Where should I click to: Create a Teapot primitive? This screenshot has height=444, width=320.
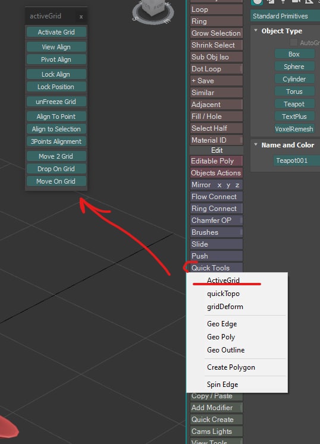click(x=294, y=104)
